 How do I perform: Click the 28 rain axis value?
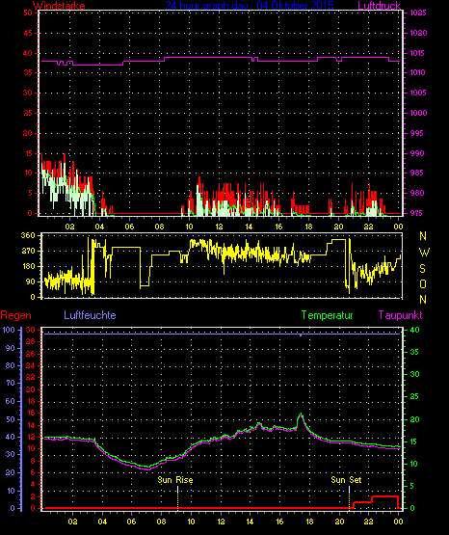tap(30, 341)
